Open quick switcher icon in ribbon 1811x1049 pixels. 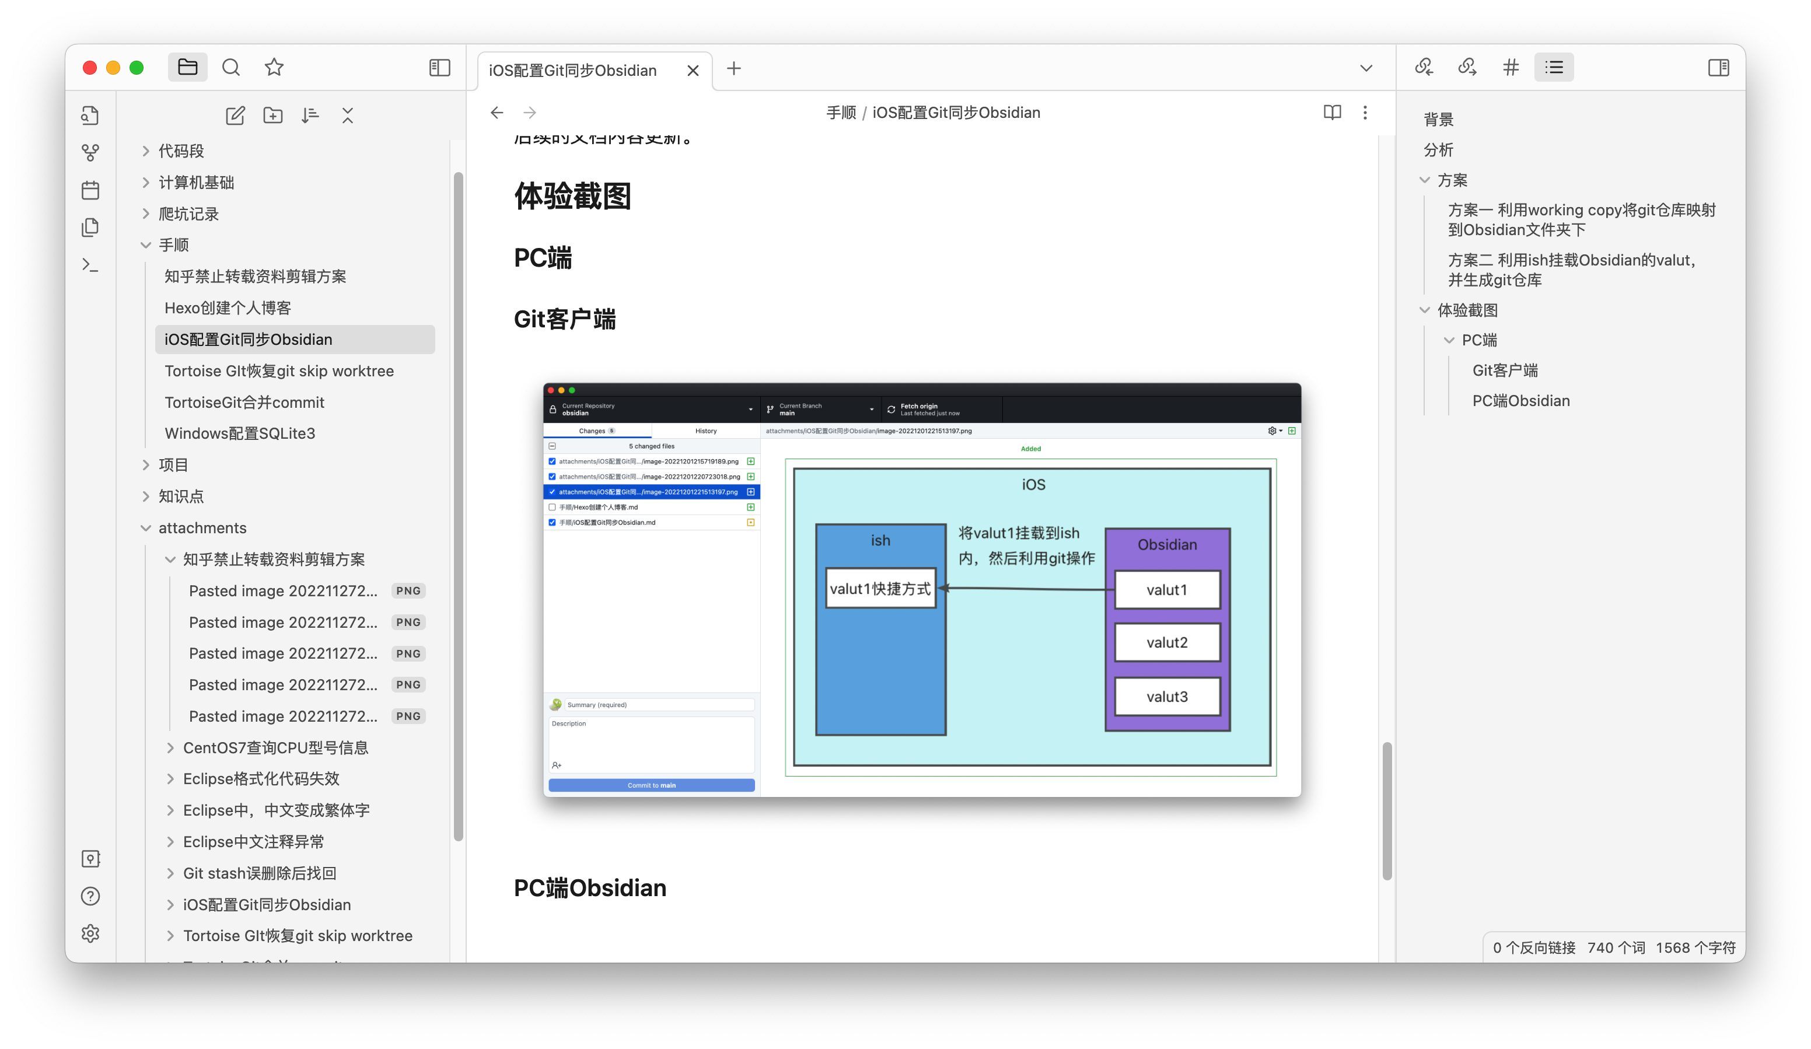click(x=90, y=115)
